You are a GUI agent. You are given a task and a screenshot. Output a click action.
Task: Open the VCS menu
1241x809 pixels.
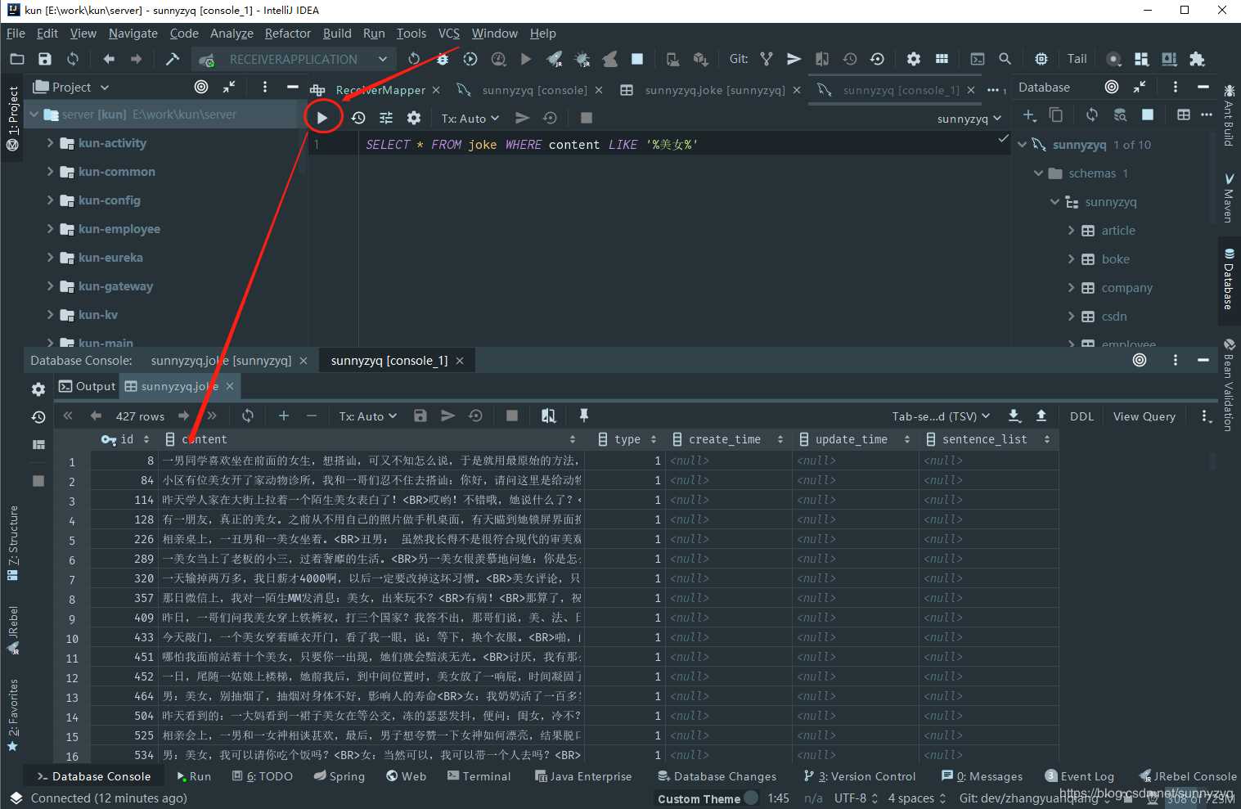click(448, 34)
